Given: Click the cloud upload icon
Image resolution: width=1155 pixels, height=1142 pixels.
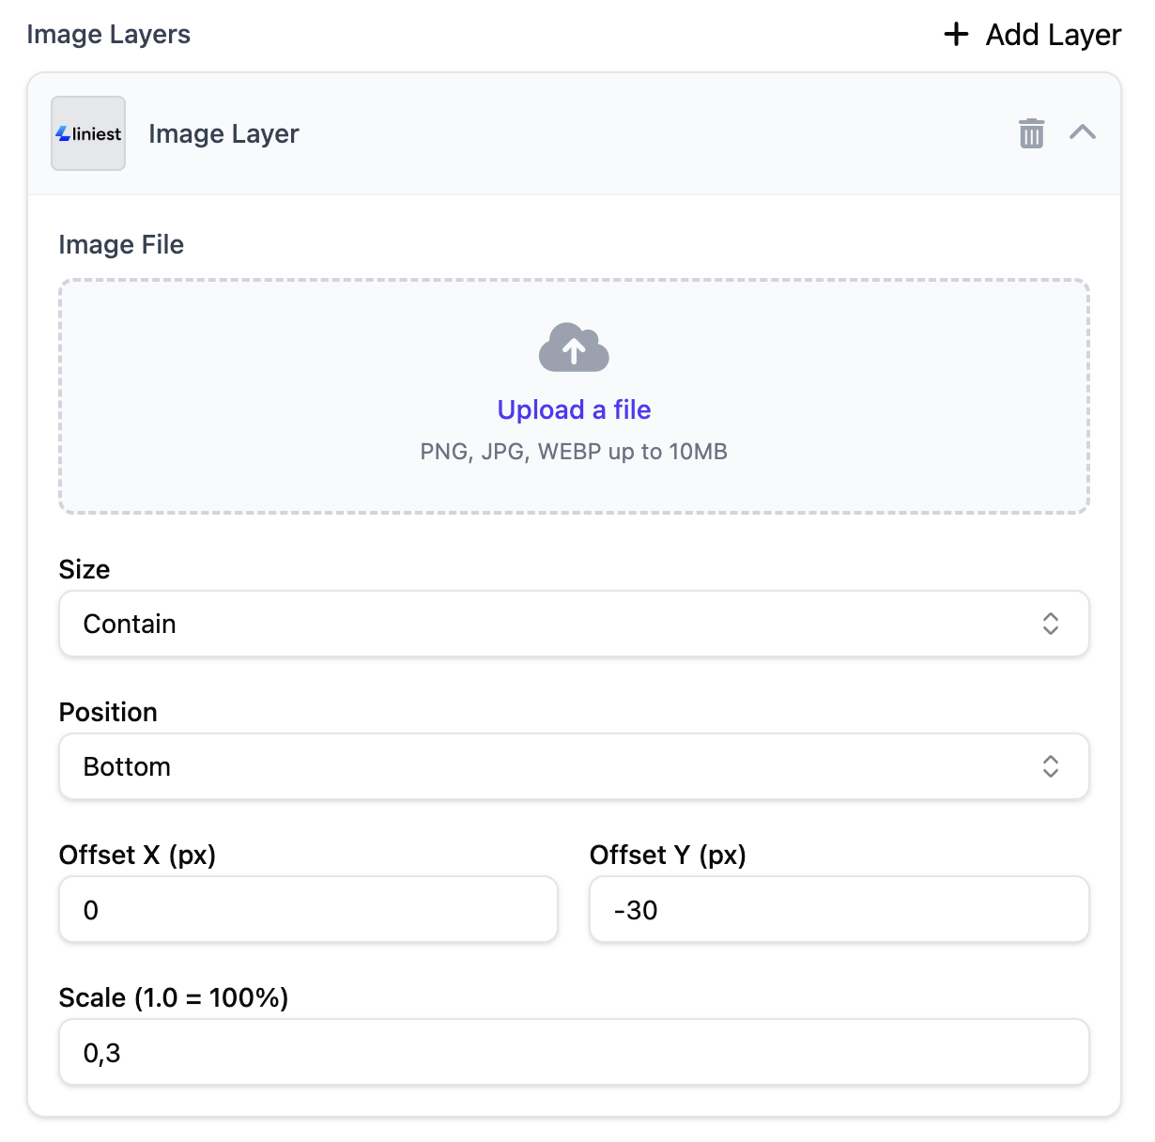Looking at the screenshot, I should tap(574, 347).
